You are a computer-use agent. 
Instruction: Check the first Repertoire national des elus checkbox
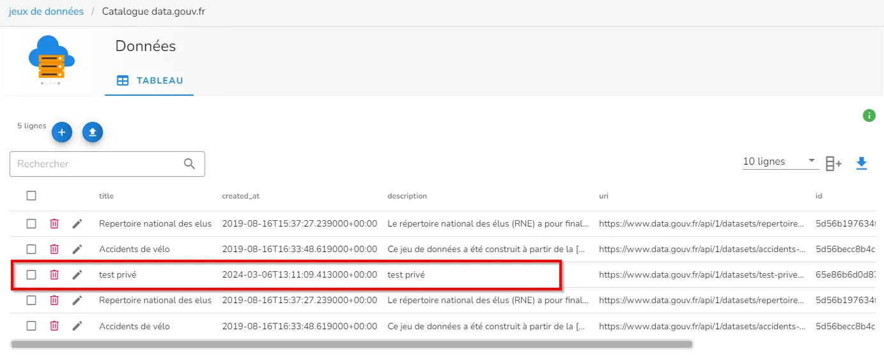click(31, 223)
